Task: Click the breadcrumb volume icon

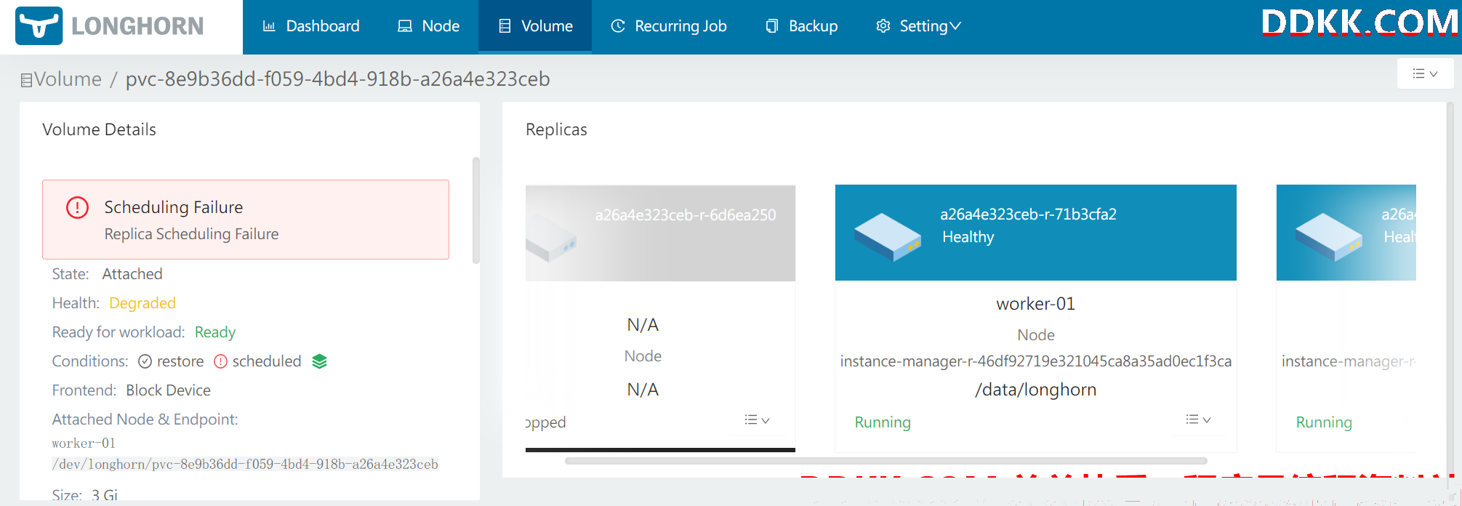Action: click(27, 80)
